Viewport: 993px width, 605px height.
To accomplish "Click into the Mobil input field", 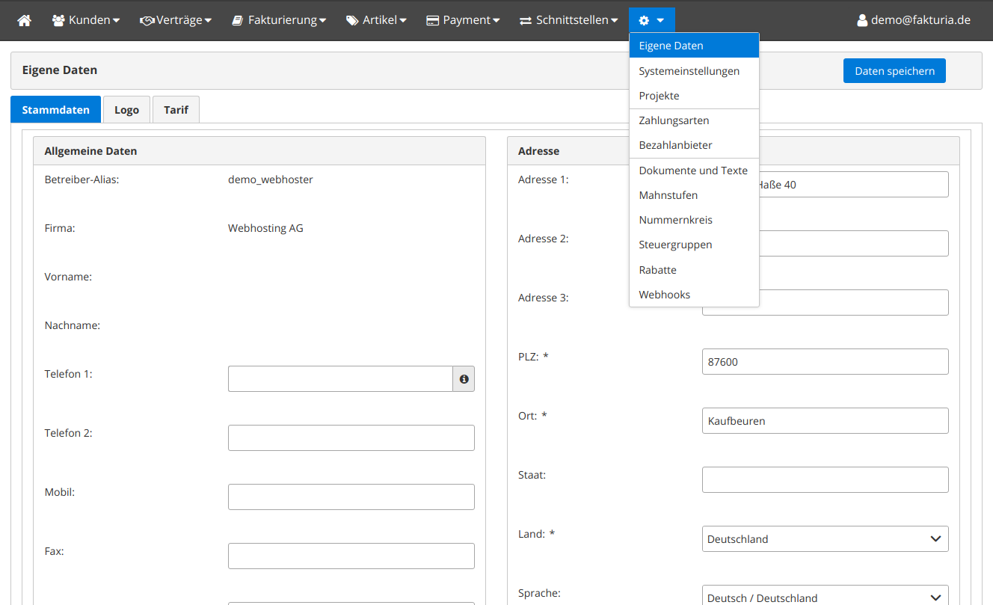I will pyautogui.click(x=351, y=497).
